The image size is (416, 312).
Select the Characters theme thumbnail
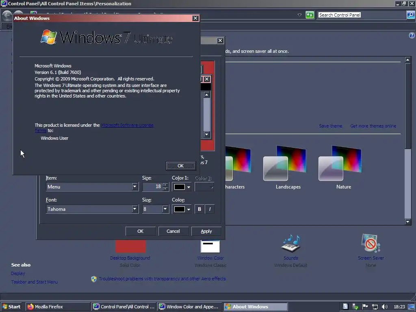coord(238,164)
